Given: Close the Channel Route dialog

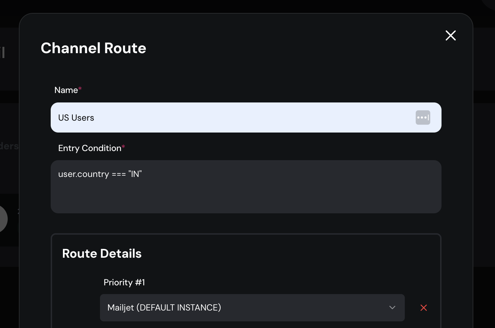Looking at the screenshot, I should (x=451, y=35).
